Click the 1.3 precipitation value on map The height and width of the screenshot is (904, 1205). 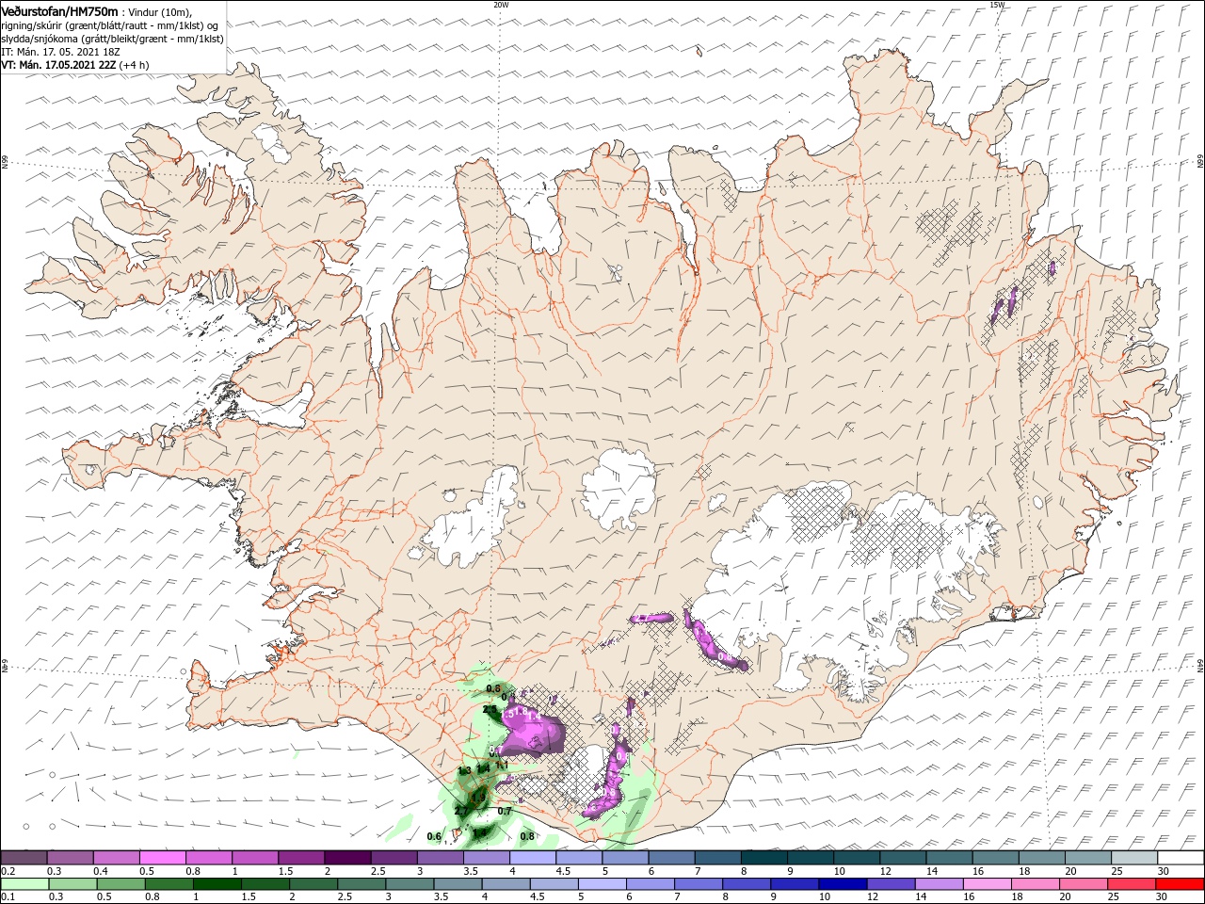coord(464,770)
